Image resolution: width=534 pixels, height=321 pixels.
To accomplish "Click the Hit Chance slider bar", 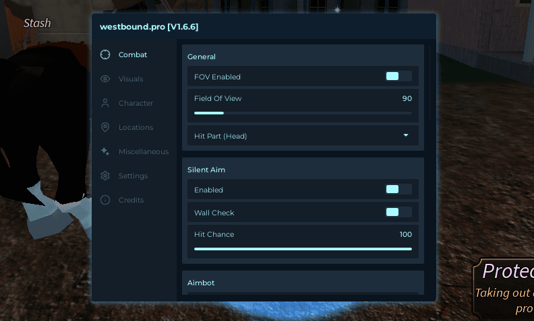I will (303, 248).
